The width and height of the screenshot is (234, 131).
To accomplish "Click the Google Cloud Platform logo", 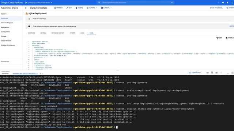I will 12,3.
